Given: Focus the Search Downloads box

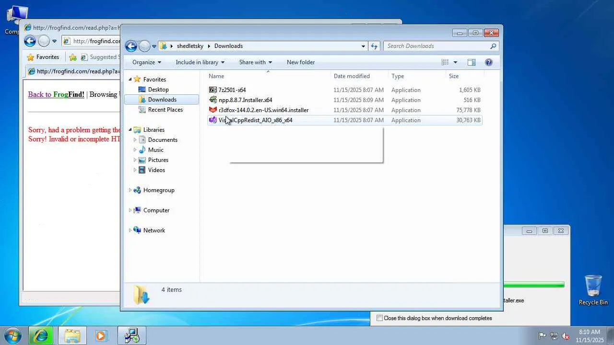Looking at the screenshot, I should [437, 46].
